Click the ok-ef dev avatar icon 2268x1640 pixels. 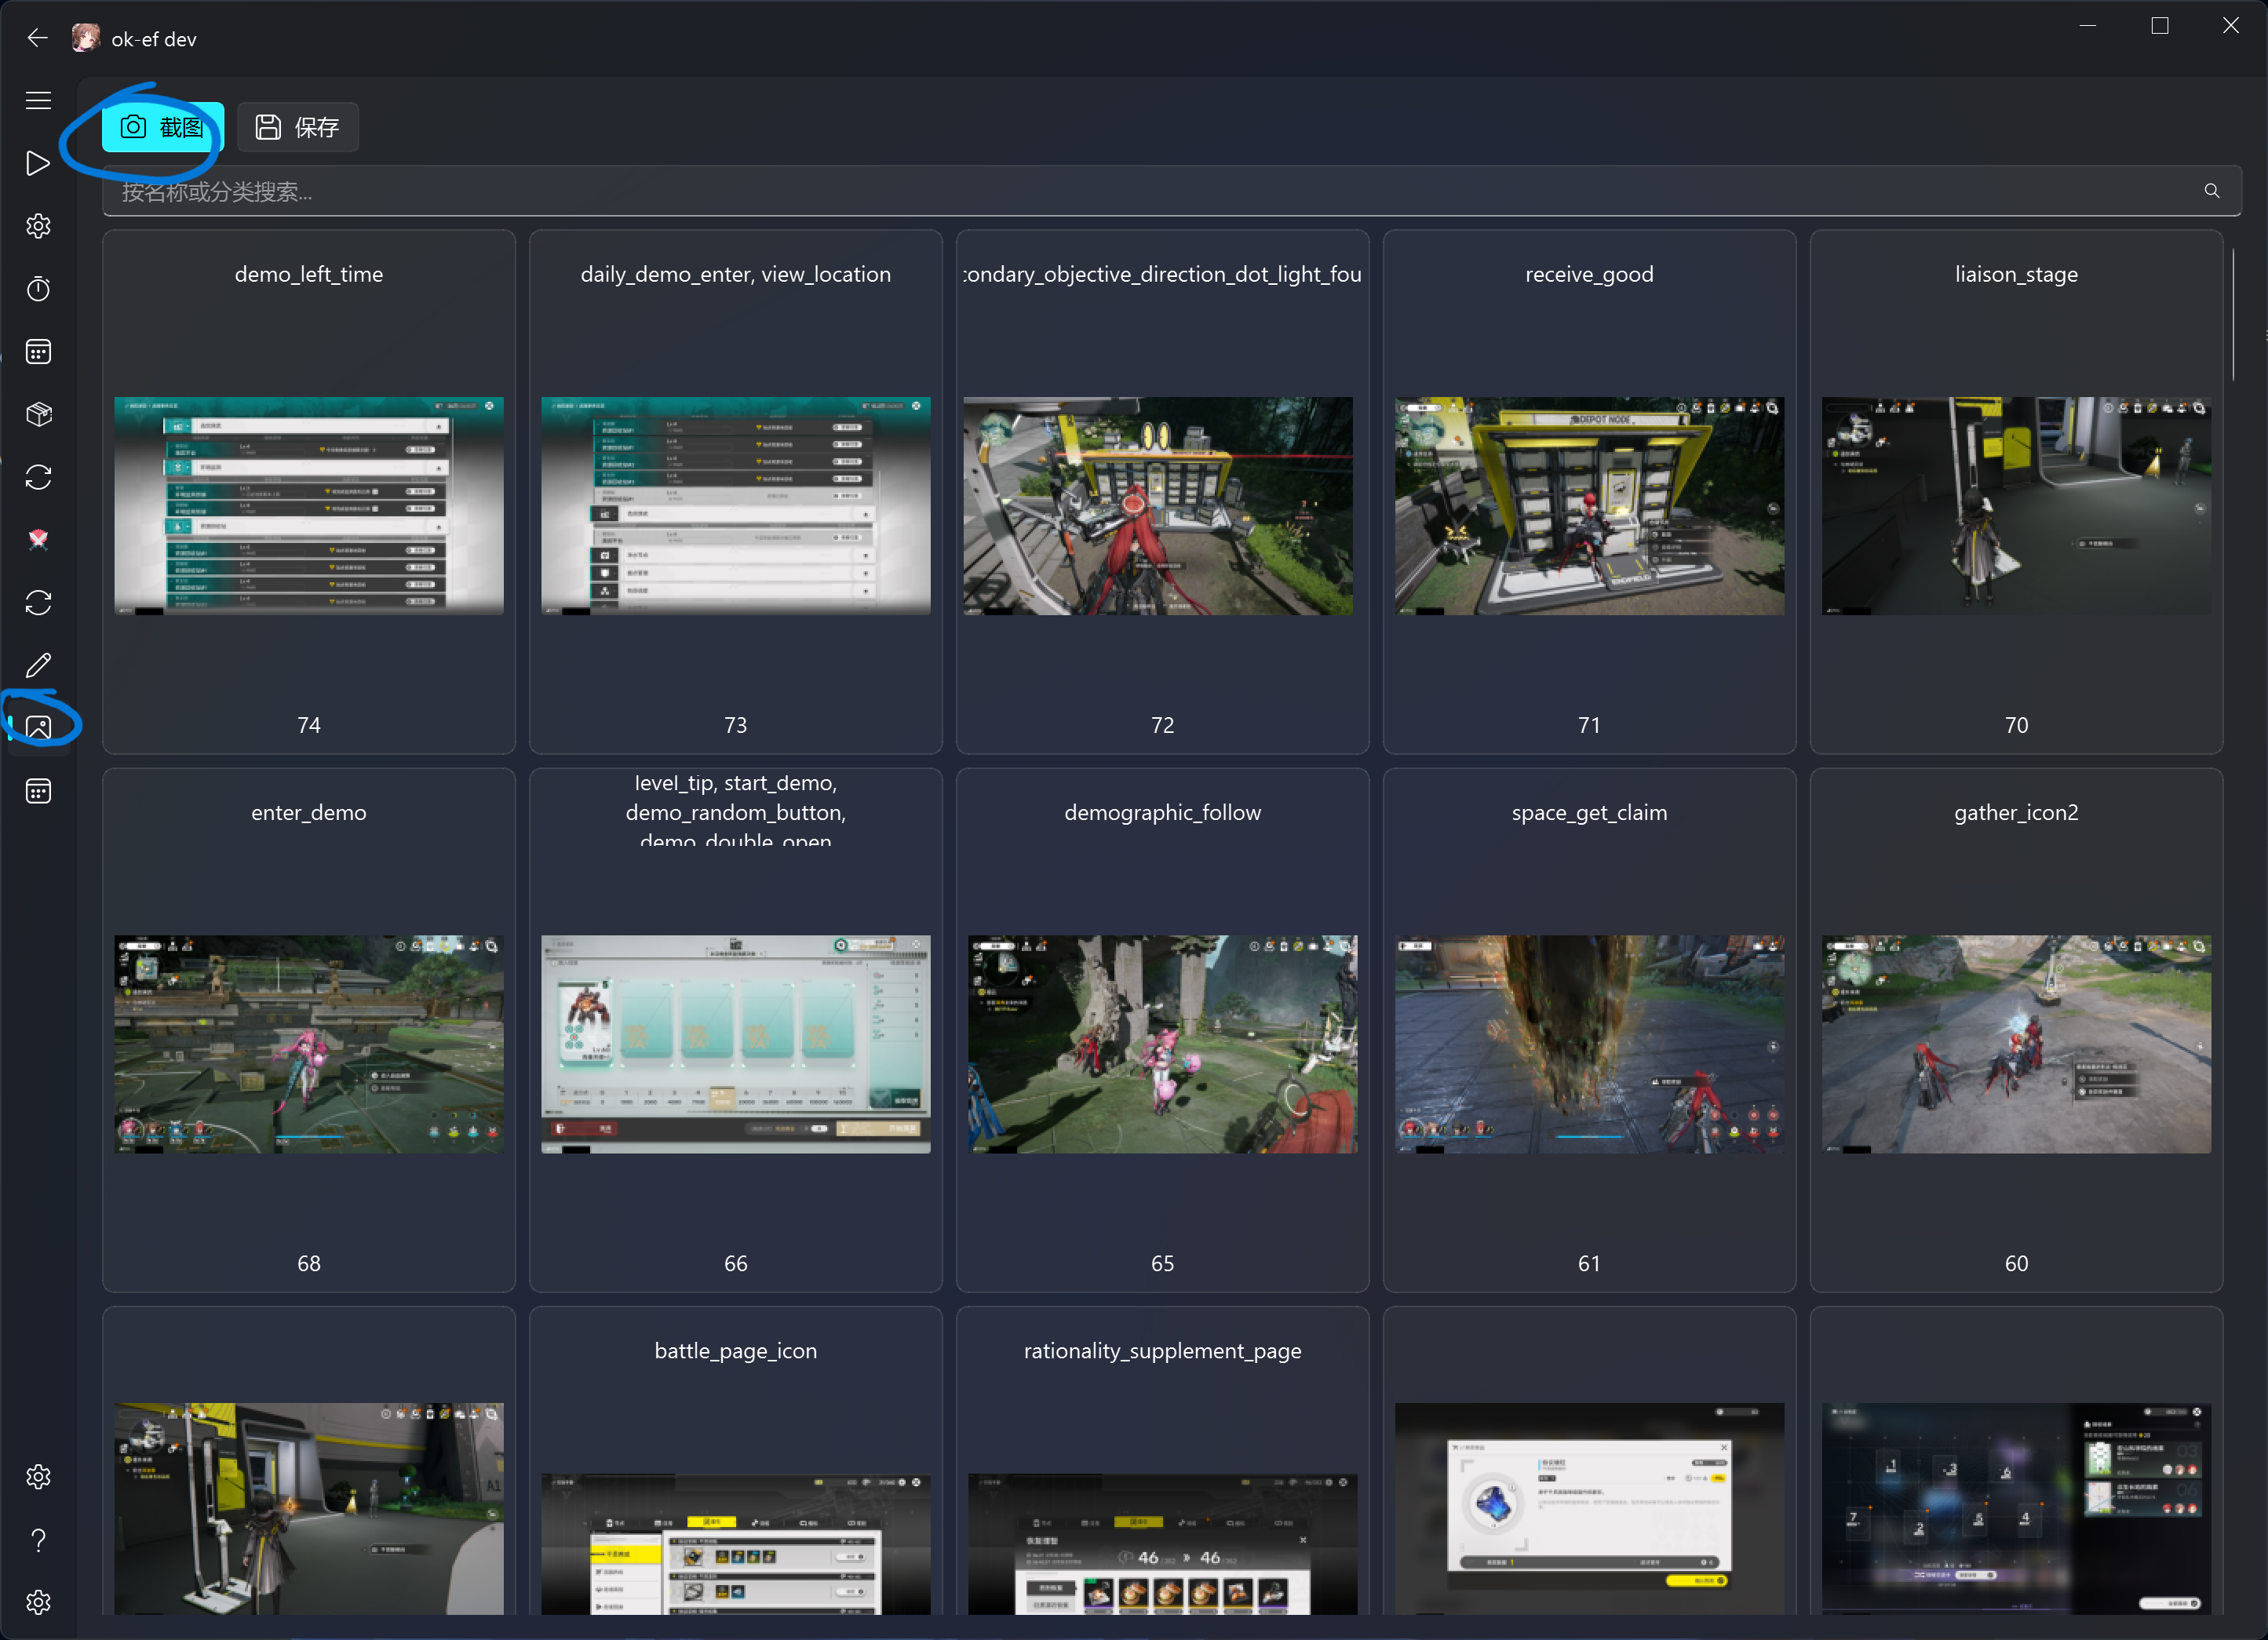(86, 38)
